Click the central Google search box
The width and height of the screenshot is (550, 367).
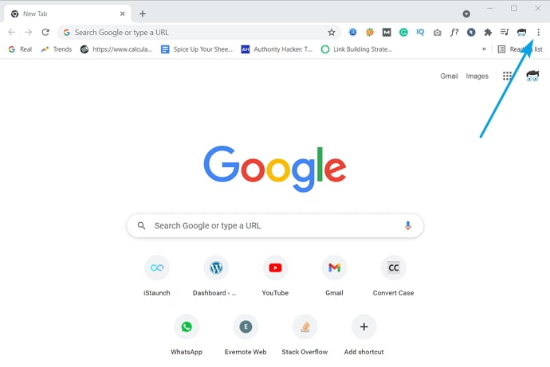click(275, 226)
